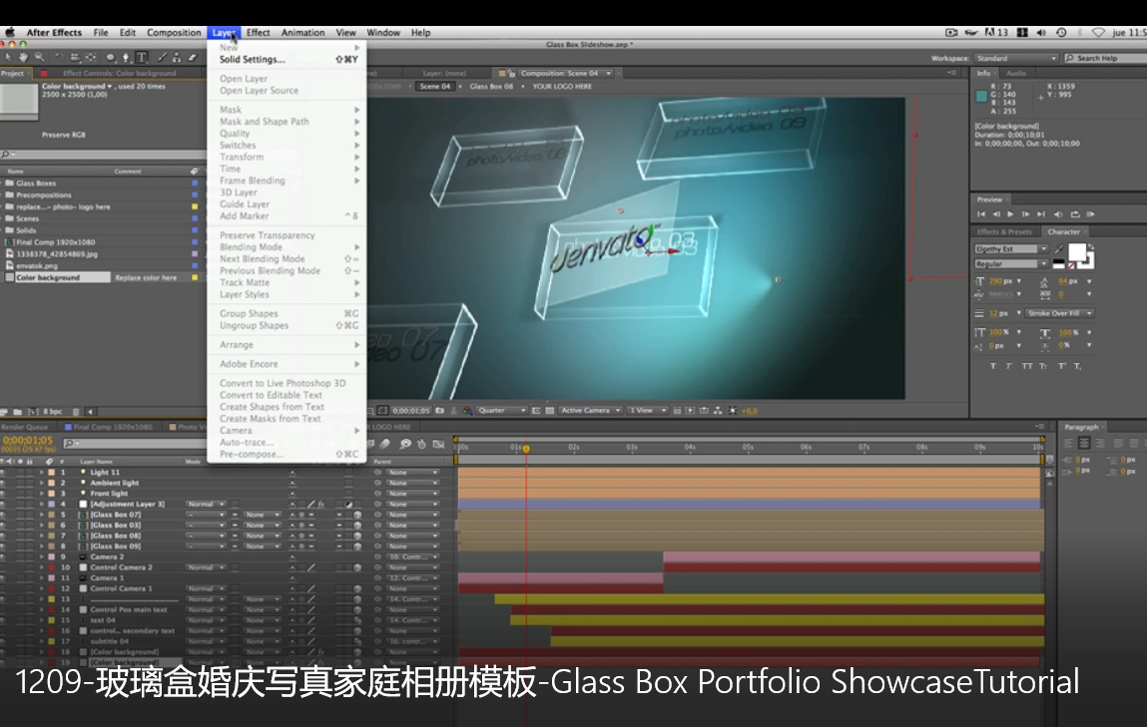This screenshot has height=727, width=1147.
Task: Select the Final Comp 1920x1080 project item
Action: (x=56, y=242)
